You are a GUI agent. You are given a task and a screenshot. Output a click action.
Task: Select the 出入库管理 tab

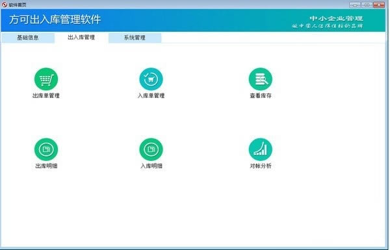tap(81, 38)
